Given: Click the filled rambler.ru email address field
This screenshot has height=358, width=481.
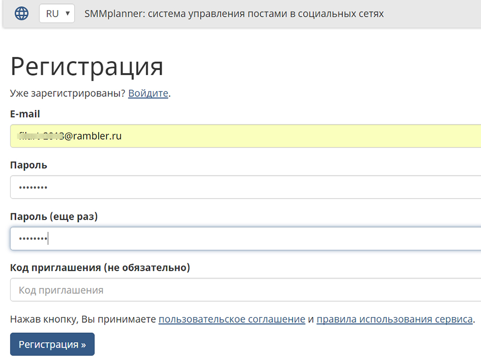Looking at the screenshot, I should tap(192, 136).
